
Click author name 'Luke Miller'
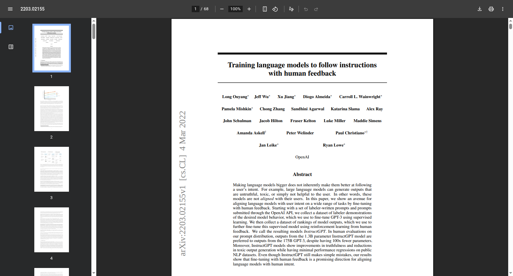pos(334,121)
